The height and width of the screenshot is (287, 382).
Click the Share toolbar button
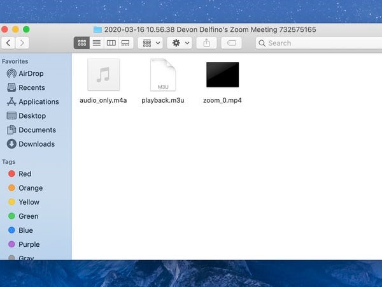click(x=206, y=43)
